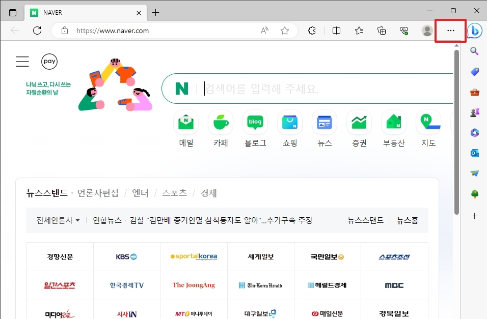The width and height of the screenshot is (487, 319).
Task: Open 뉴스홈 link
Action: click(407, 220)
